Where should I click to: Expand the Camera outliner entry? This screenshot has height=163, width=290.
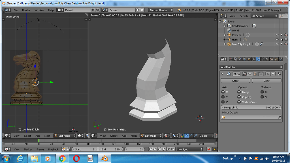coord(225,35)
